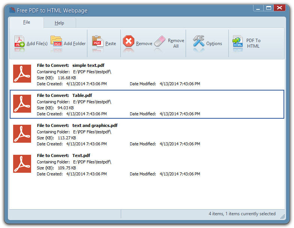Click the app icon in the title bar

tap(12, 10)
